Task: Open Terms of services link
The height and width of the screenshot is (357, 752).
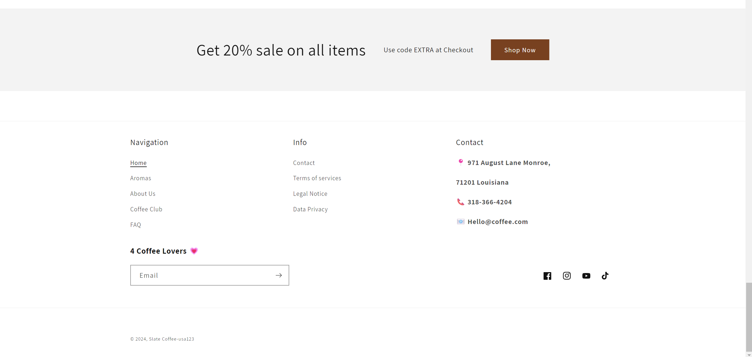Action: (317, 178)
